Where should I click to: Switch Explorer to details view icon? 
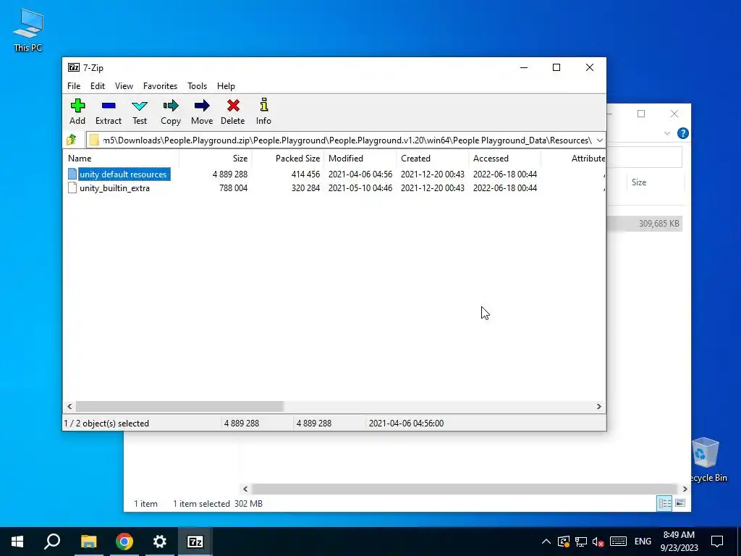tap(664, 503)
